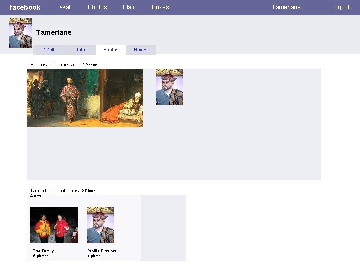Viewport: 360px width, 270px height.
Task: Open The Family album thumbnail
Action: pyautogui.click(x=54, y=225)
